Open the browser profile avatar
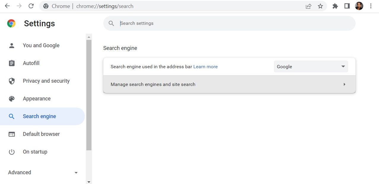Viewport: 379px width, 184px height. (x=359, y=6)
